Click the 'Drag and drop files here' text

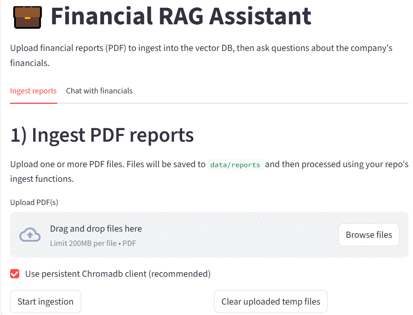tap(96, 229)
